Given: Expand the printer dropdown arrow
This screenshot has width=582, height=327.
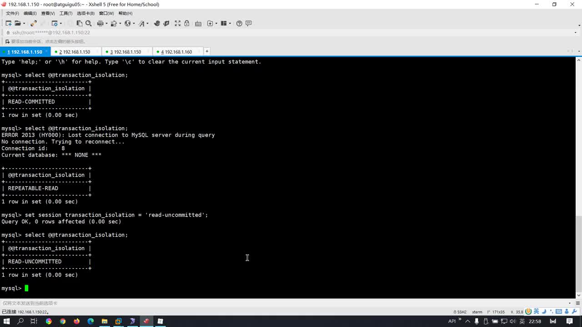Looking at the screenshot, I should click(106, 24).
